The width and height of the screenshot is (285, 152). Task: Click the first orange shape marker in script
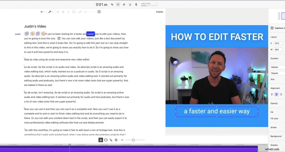coord(32,34)
